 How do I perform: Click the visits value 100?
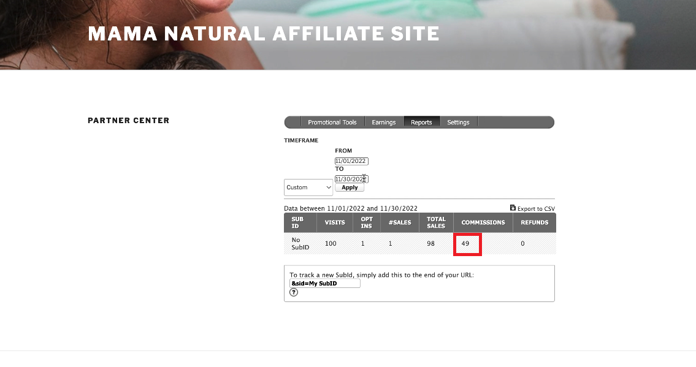tap(331, 244)
